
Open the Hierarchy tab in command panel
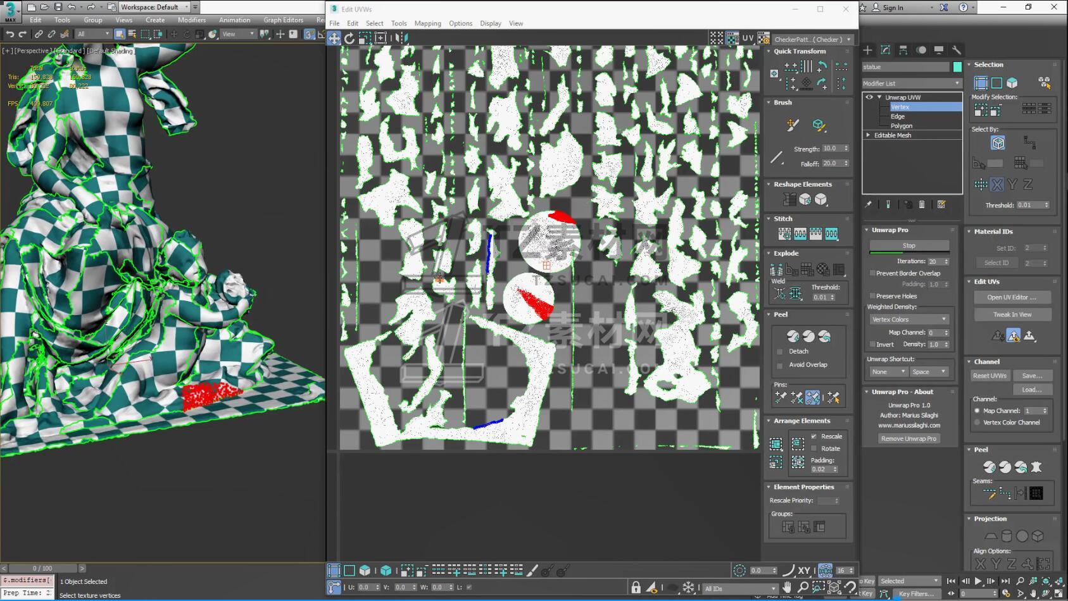click(x=903, y=50)
